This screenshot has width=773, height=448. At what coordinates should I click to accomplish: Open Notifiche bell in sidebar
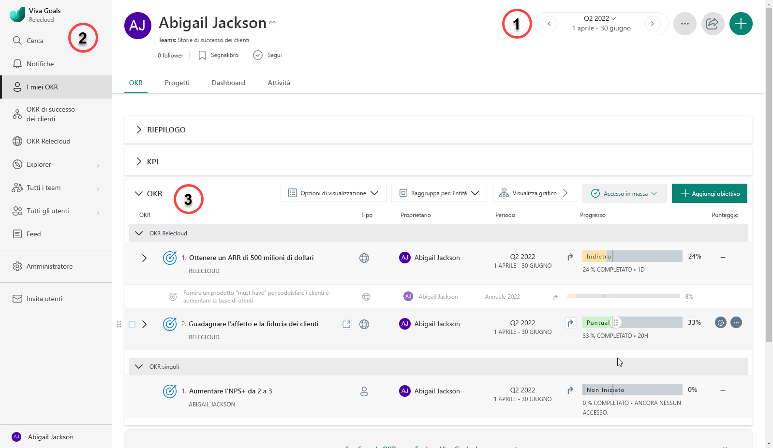tap(33, 64)
